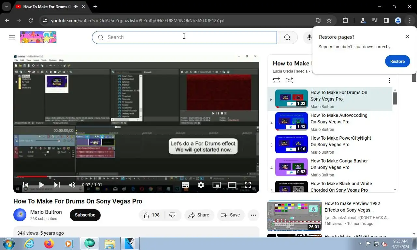Open more actions menu beside Save

(253, 215)
